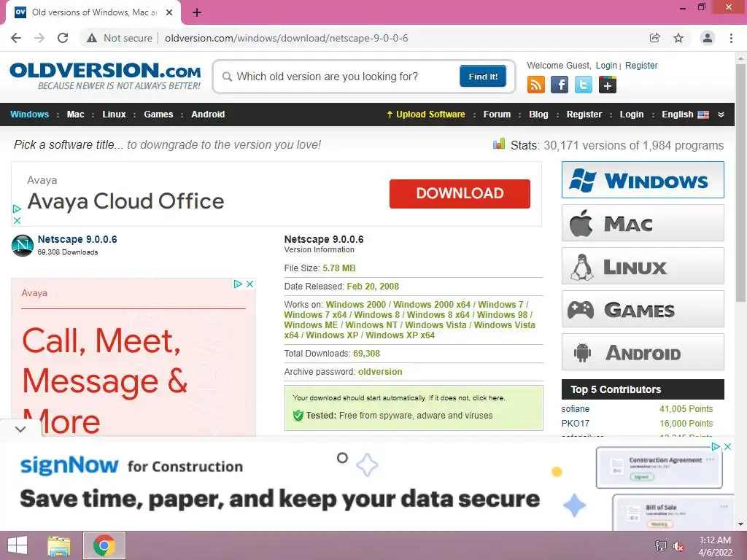The width and height of the screenshot is (747, 560).
Task: Click the Not secure warning icon
Action: (92, 38)
